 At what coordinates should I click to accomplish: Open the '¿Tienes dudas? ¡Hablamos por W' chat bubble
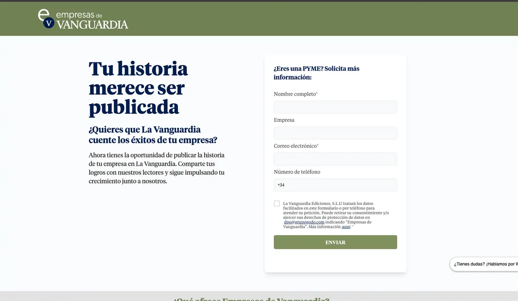coord(484,264)
